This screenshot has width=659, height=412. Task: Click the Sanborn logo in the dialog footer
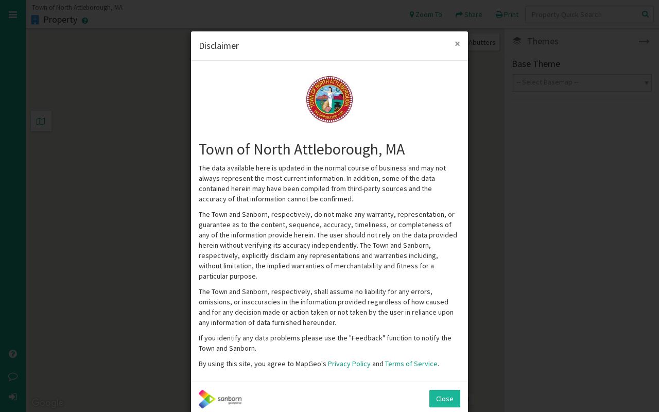(x=220, y=399)
